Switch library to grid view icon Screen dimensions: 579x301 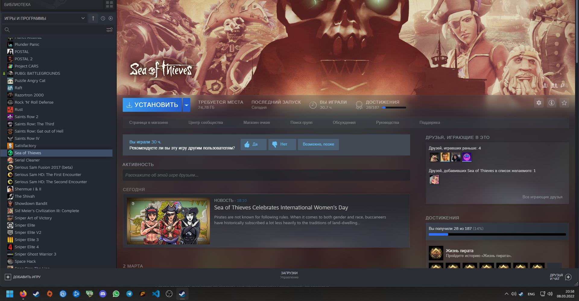(x=109, y=5)
